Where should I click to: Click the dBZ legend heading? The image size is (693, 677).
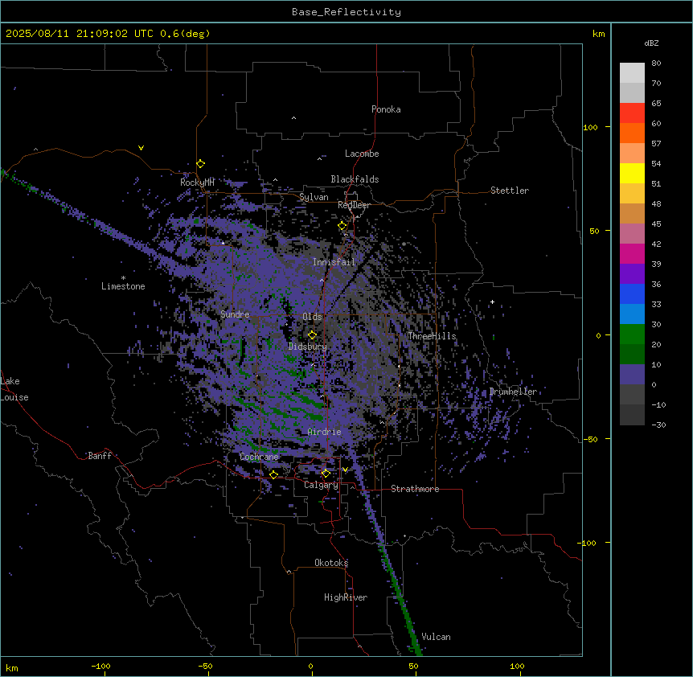651,43
